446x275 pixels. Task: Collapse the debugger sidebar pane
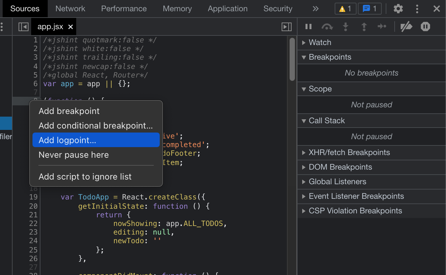286,27
